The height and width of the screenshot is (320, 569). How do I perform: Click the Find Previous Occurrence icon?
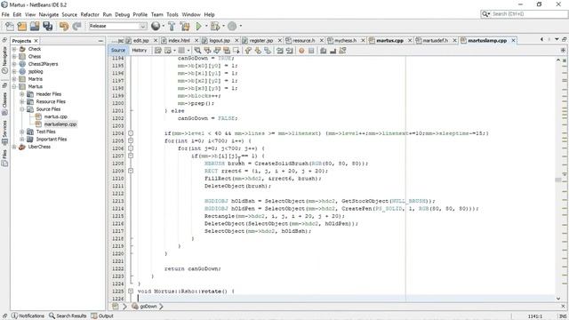point(207,51)
